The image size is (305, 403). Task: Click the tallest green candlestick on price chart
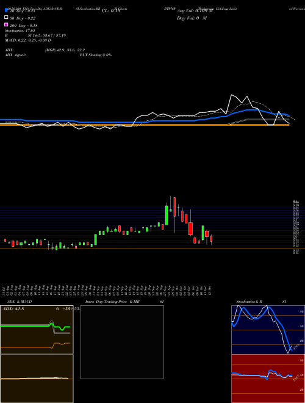point(167,215)
